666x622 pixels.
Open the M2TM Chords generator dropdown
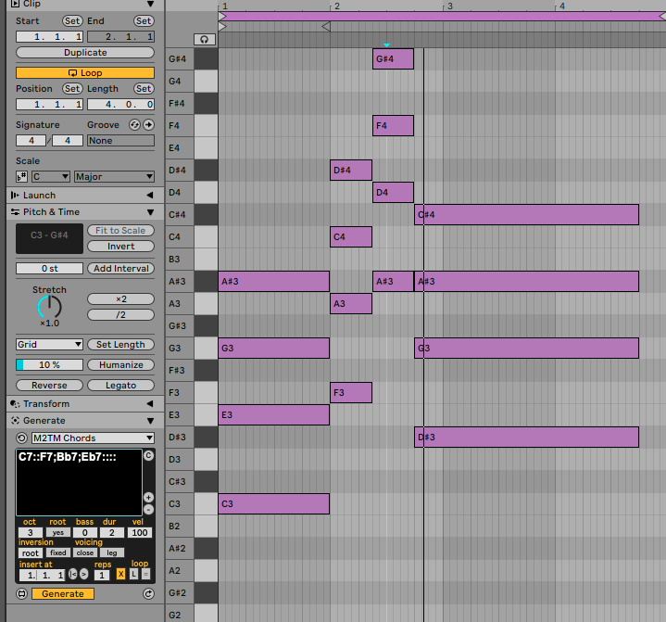[92, 438]
